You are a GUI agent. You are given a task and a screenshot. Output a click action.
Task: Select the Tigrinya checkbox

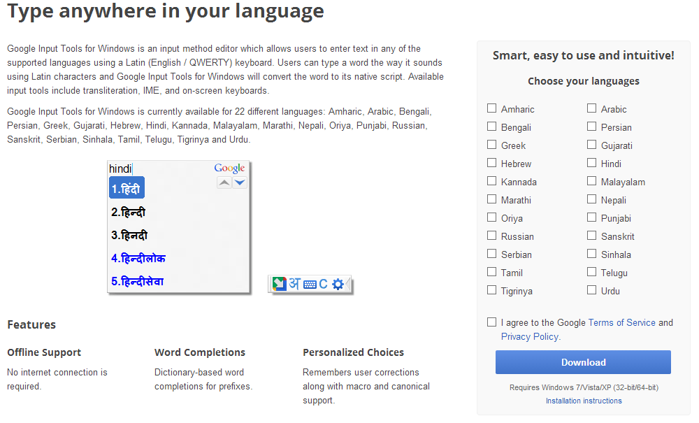(x=491, y=289)
